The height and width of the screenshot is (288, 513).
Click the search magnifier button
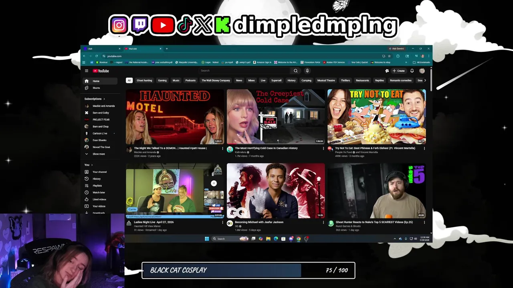tap(296, 71)
